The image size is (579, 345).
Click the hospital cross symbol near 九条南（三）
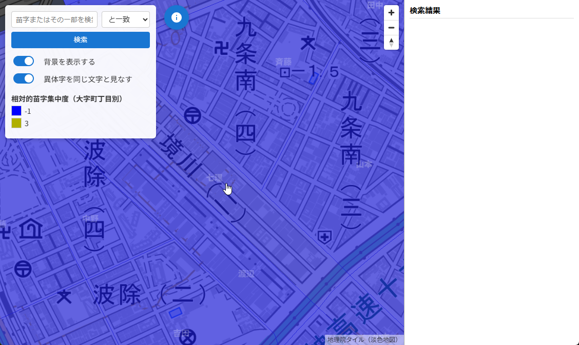(325, 236)
